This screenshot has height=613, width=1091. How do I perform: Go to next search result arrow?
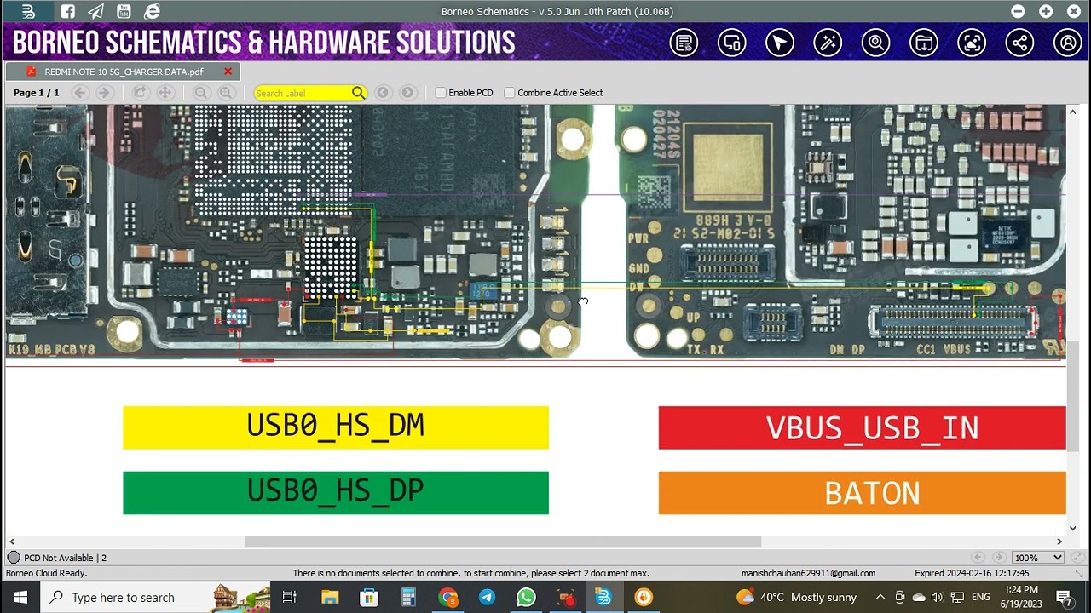407,93
